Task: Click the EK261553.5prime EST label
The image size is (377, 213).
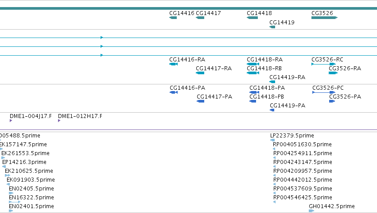Action: click(x=25, y=153)
